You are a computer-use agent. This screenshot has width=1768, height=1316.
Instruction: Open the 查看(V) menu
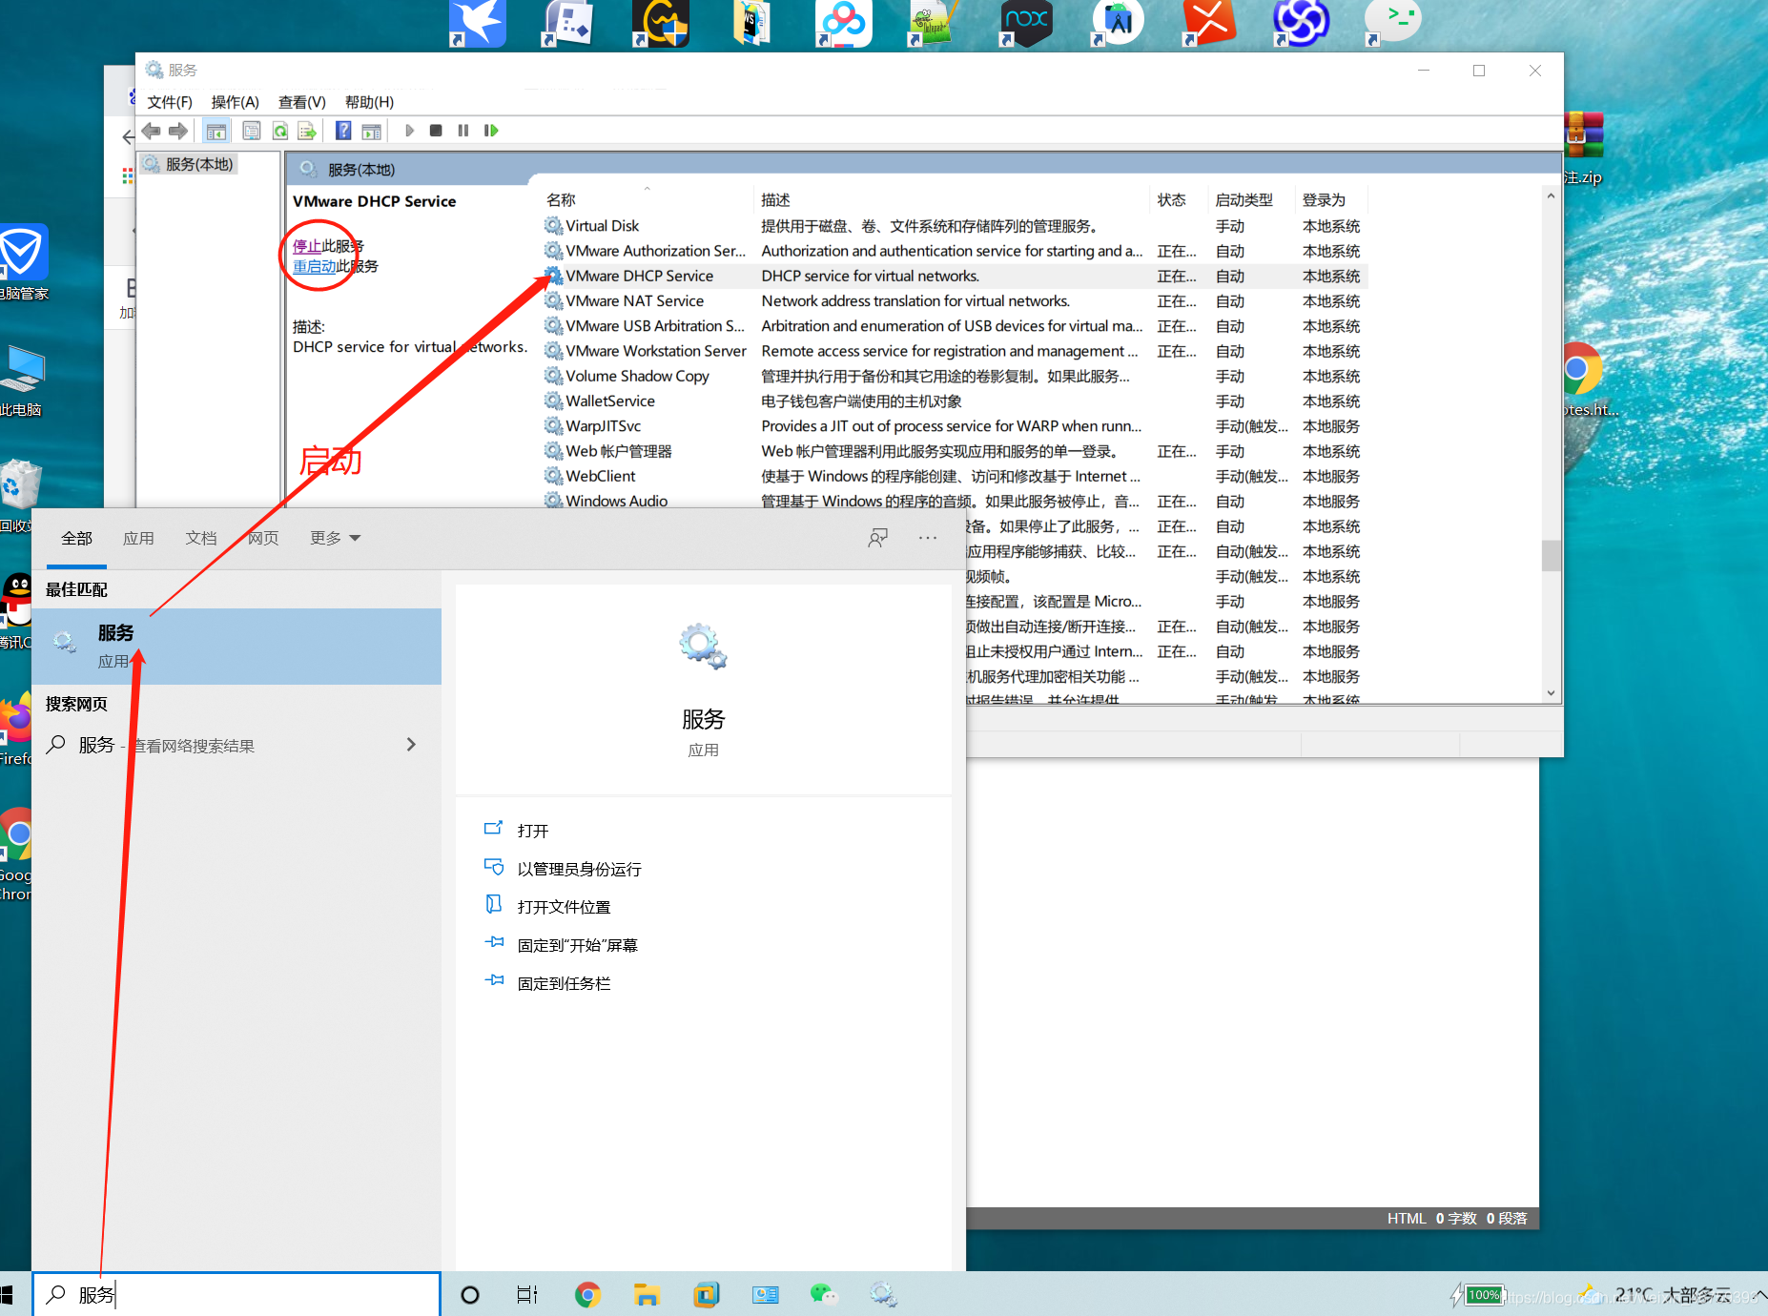(x=302, y=102)
